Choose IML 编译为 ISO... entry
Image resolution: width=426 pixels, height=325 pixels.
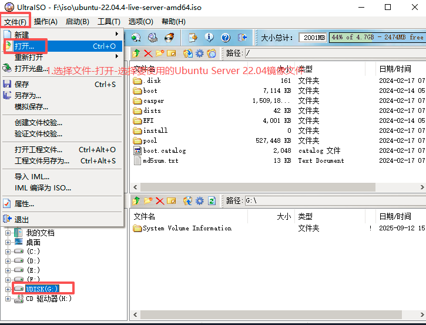pyautogui.click(x=62, y=188)
